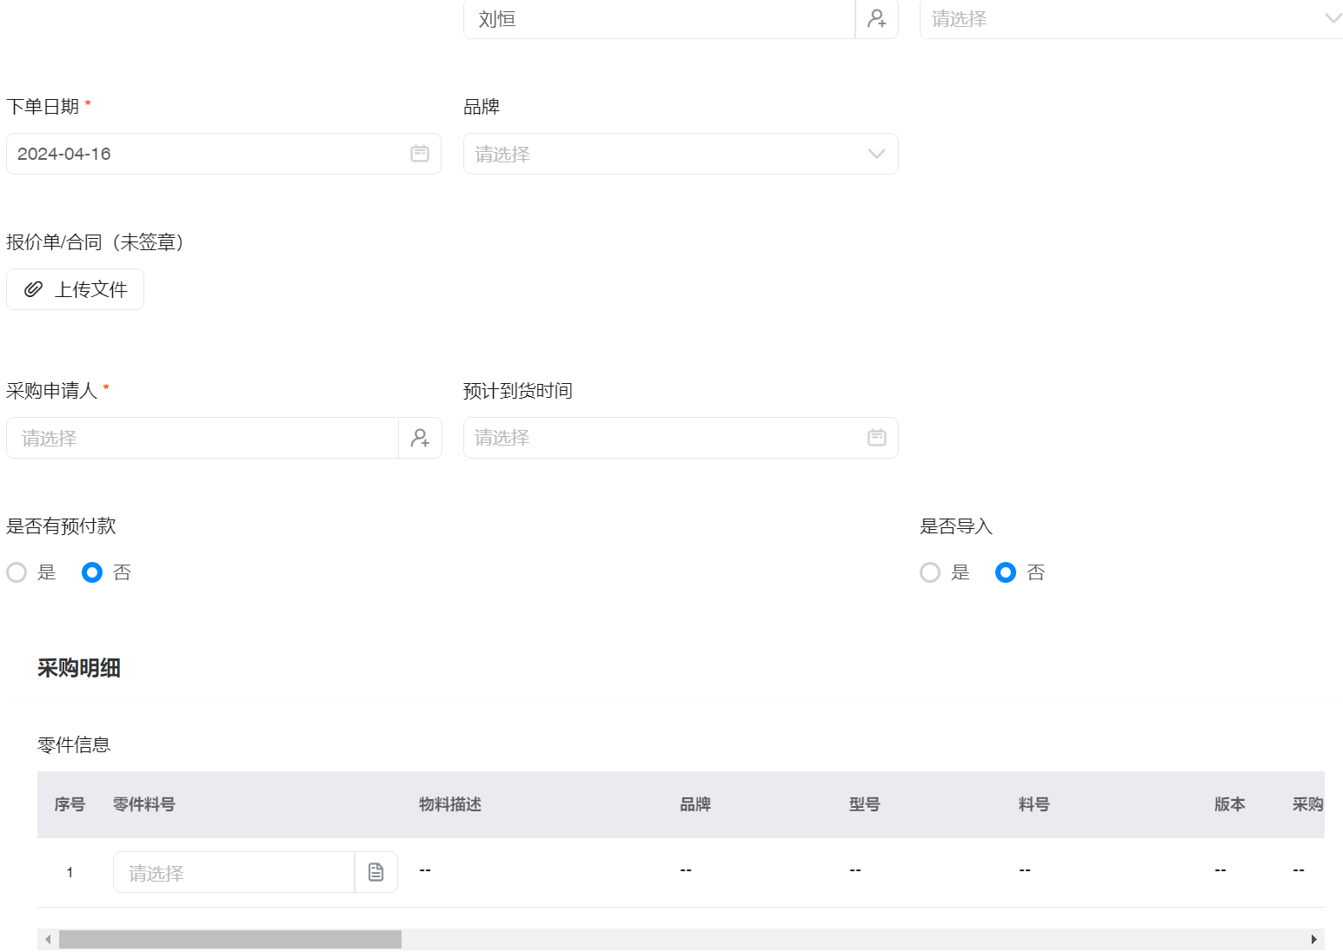Click 采购申请人 请选择 input
1343x952 pixels.
202,438
